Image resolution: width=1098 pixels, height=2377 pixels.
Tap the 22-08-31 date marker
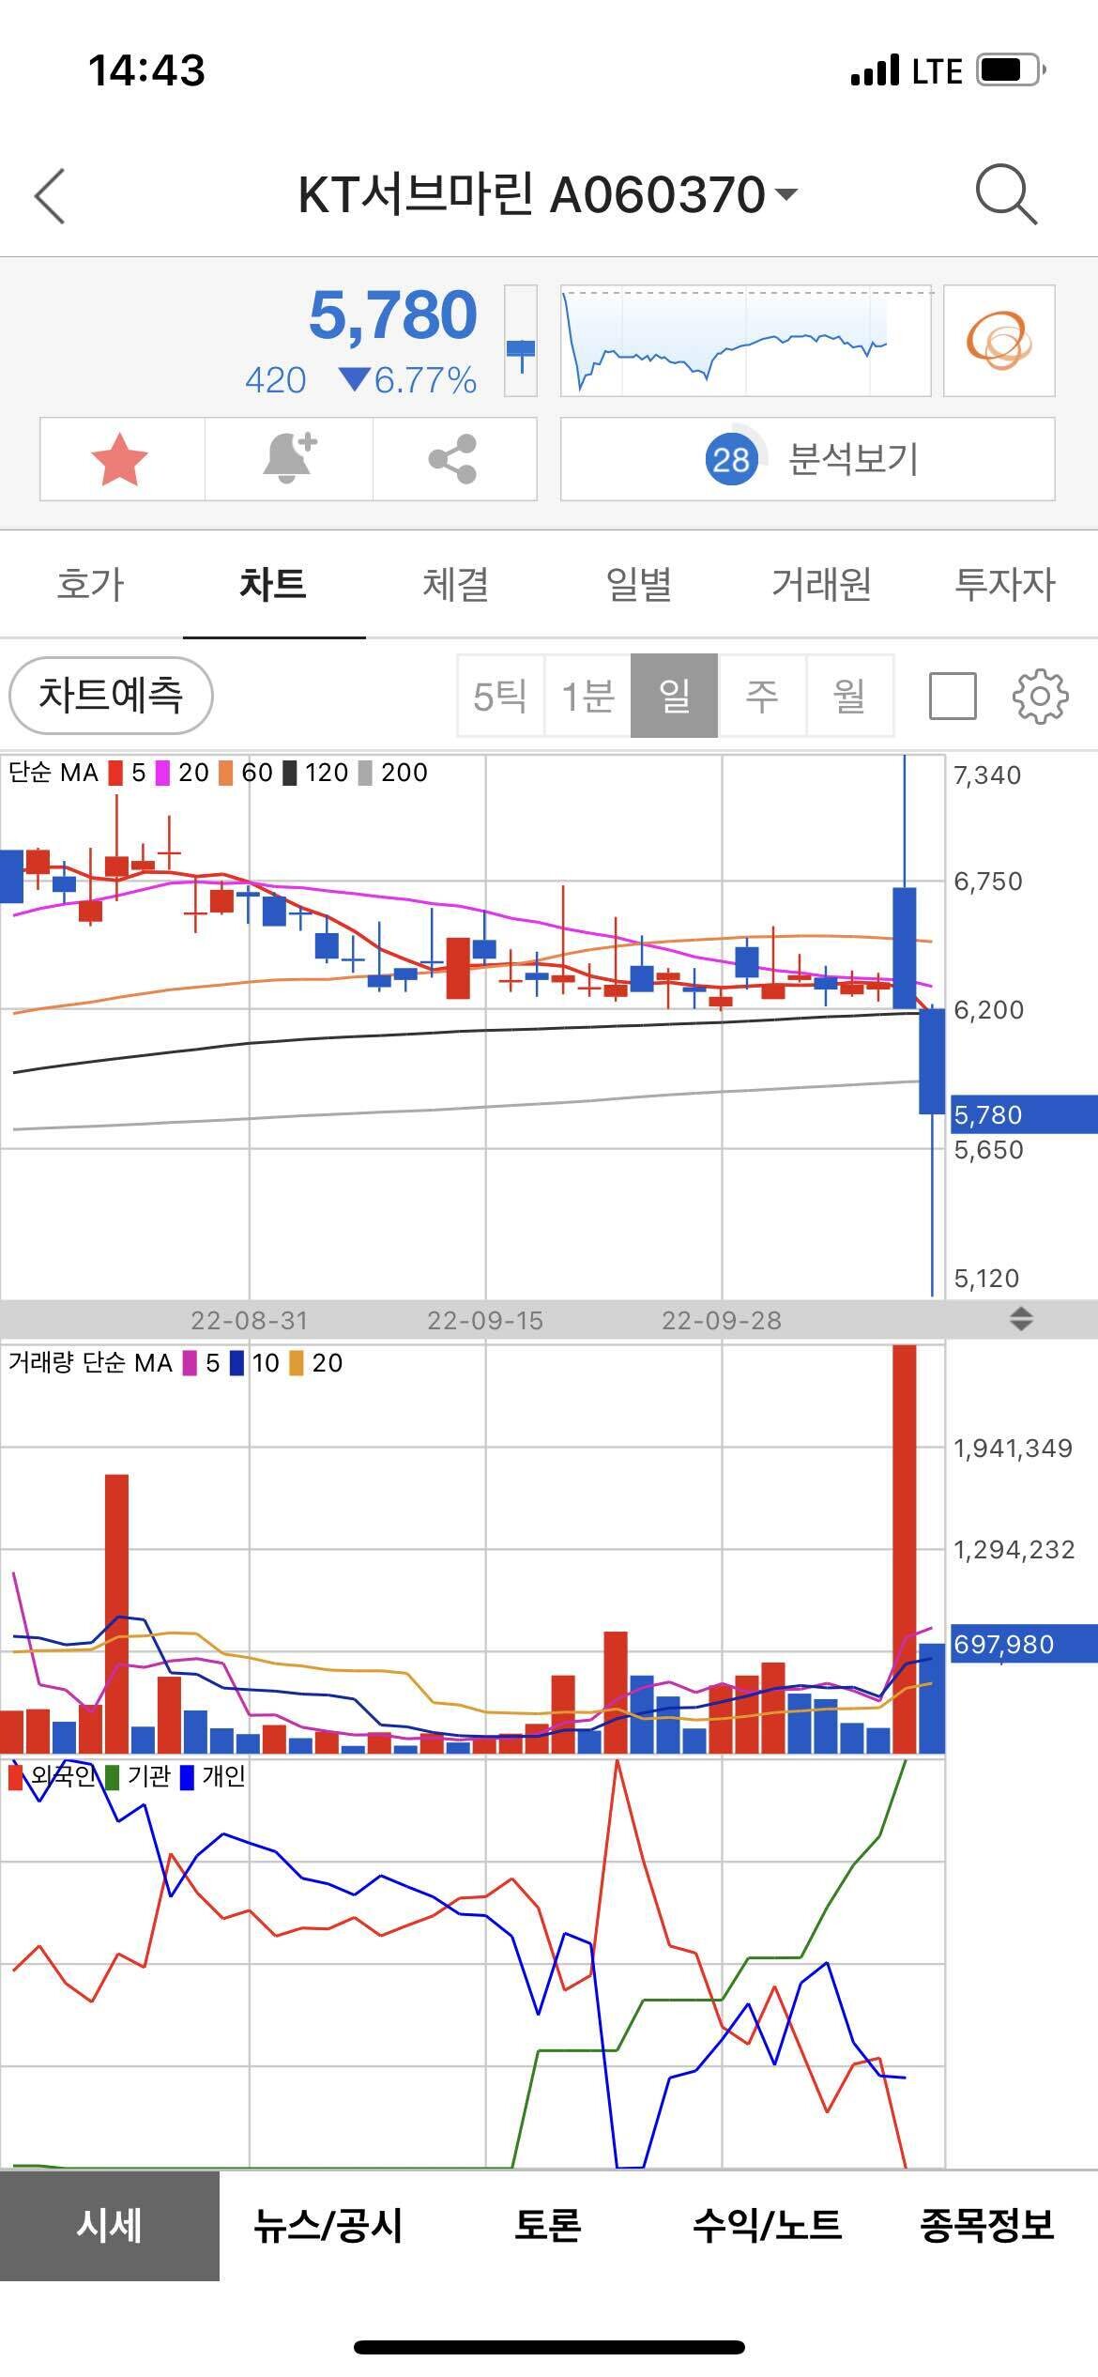pos(250,1320)
